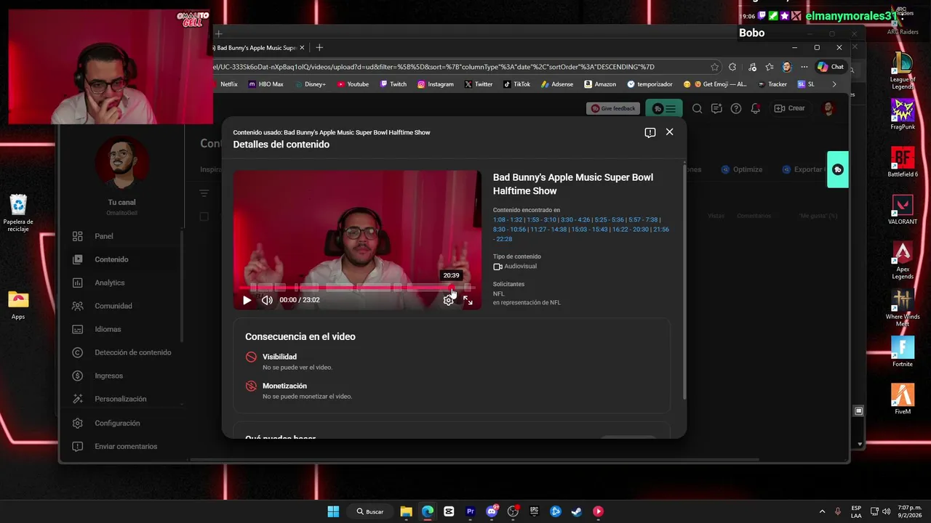The image size is (931, 523).
Task: Click the Crear button
Action: pyautogui.click(x=790, y=108)
